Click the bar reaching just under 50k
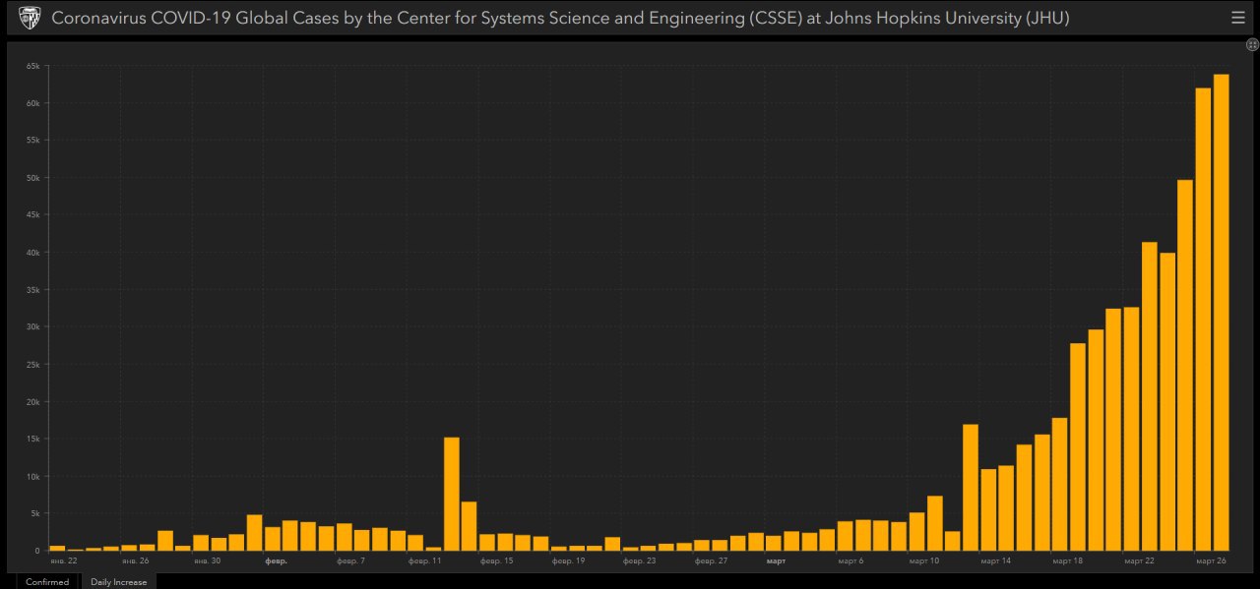The image size is (1260, 589). coord(1185,365)
